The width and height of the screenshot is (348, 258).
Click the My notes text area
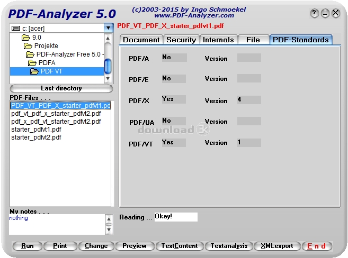[57, 224]
